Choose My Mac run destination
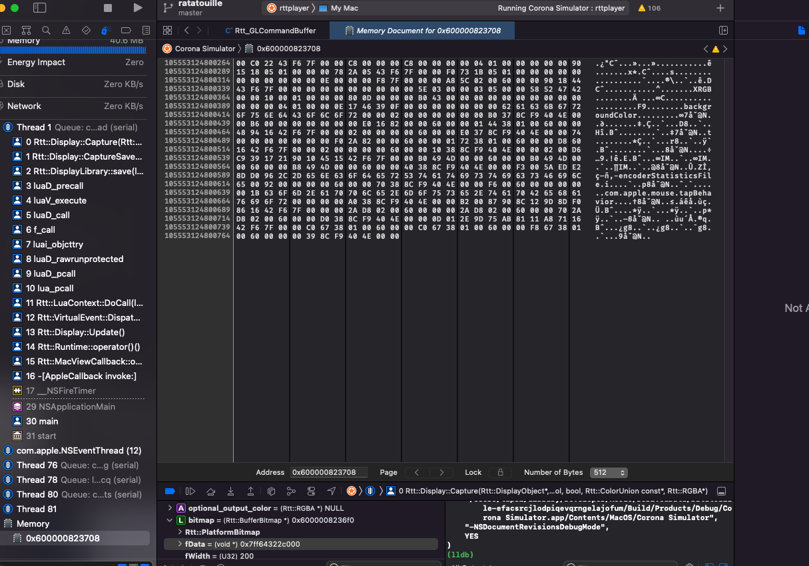Image resolution: width=809 pixels, height=566 pixels. click(340, 8)
